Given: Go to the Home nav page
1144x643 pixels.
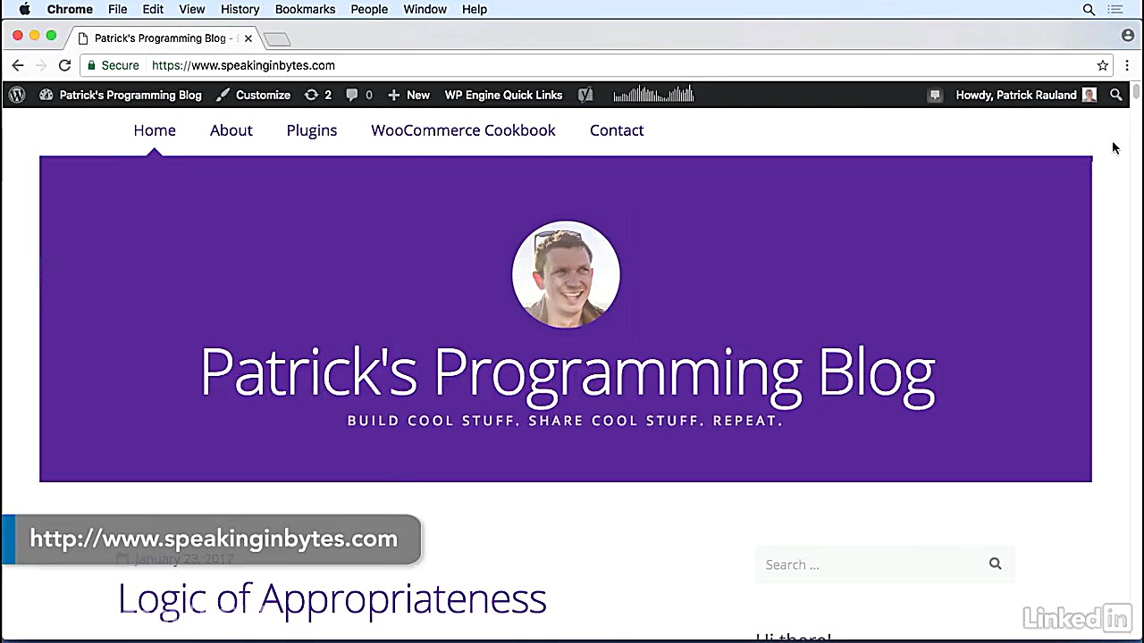Looking at the screenshot, I should (155, 130).
